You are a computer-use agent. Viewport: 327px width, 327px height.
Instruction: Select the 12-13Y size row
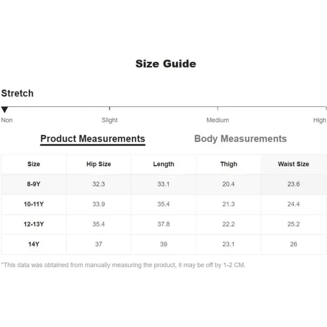163,225
